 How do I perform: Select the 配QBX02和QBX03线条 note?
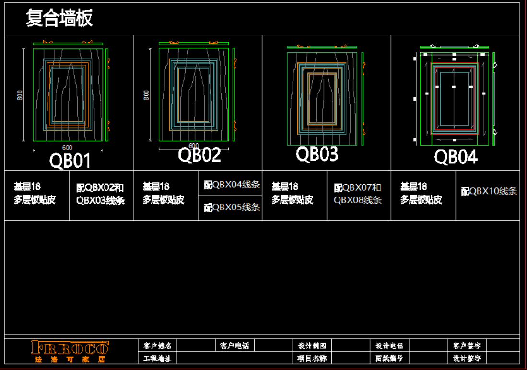coord(100,194)
